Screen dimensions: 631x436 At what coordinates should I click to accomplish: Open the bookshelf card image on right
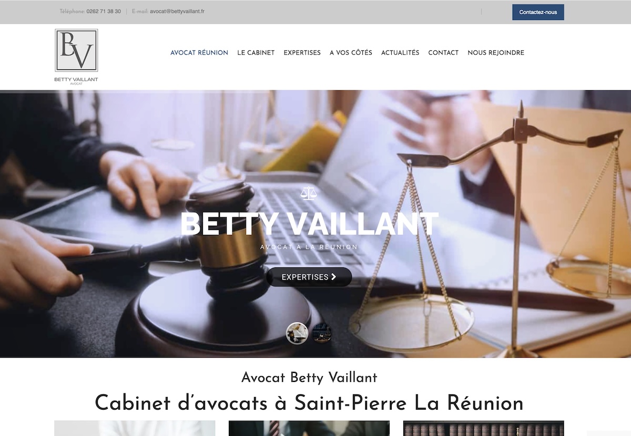(x=484, y=428)
